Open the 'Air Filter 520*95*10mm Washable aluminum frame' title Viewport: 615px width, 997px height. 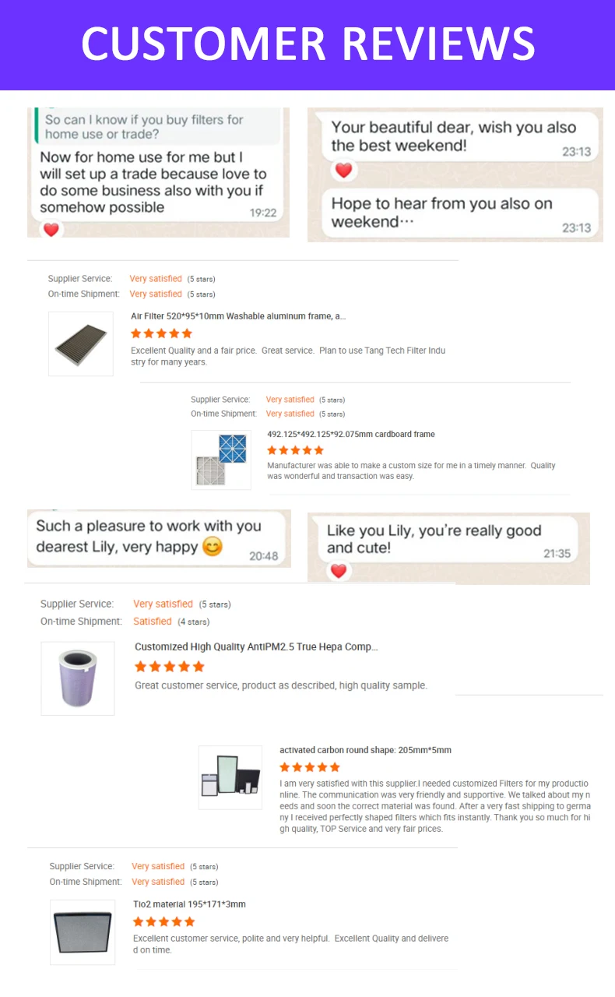[x=238, y=316]
